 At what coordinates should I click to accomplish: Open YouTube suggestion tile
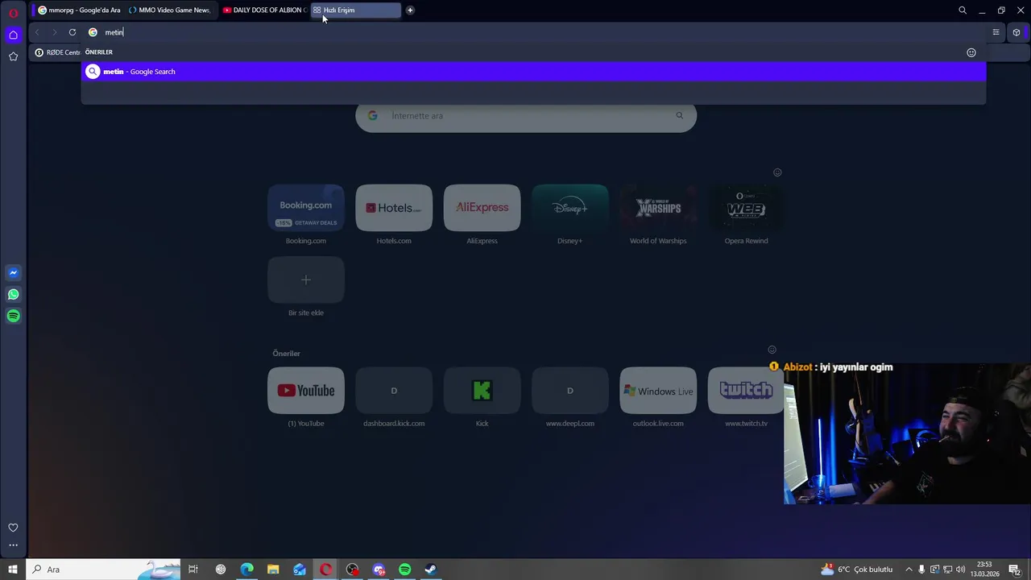tap(306, 391)
